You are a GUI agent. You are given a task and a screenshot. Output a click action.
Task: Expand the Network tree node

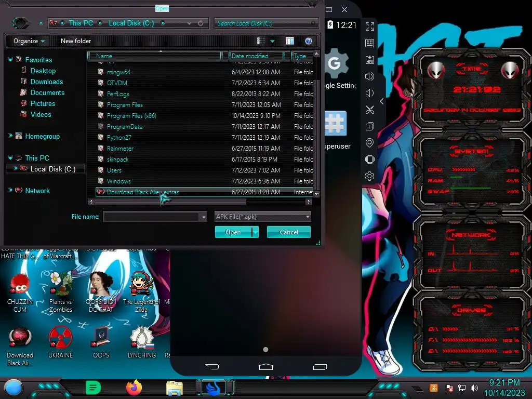point(10,190)
